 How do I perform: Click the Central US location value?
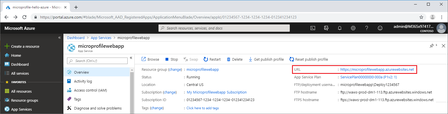tap(195, 85)
